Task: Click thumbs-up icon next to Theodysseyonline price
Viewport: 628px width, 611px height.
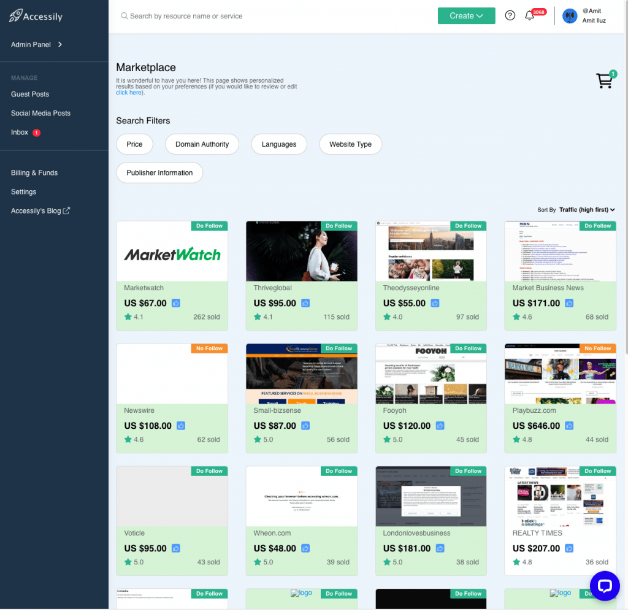Action: point(435,303)
